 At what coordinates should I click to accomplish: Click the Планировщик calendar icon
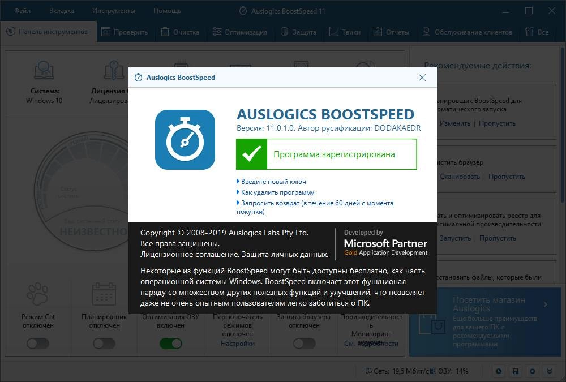pyautogui.click(x=104, y=294)
